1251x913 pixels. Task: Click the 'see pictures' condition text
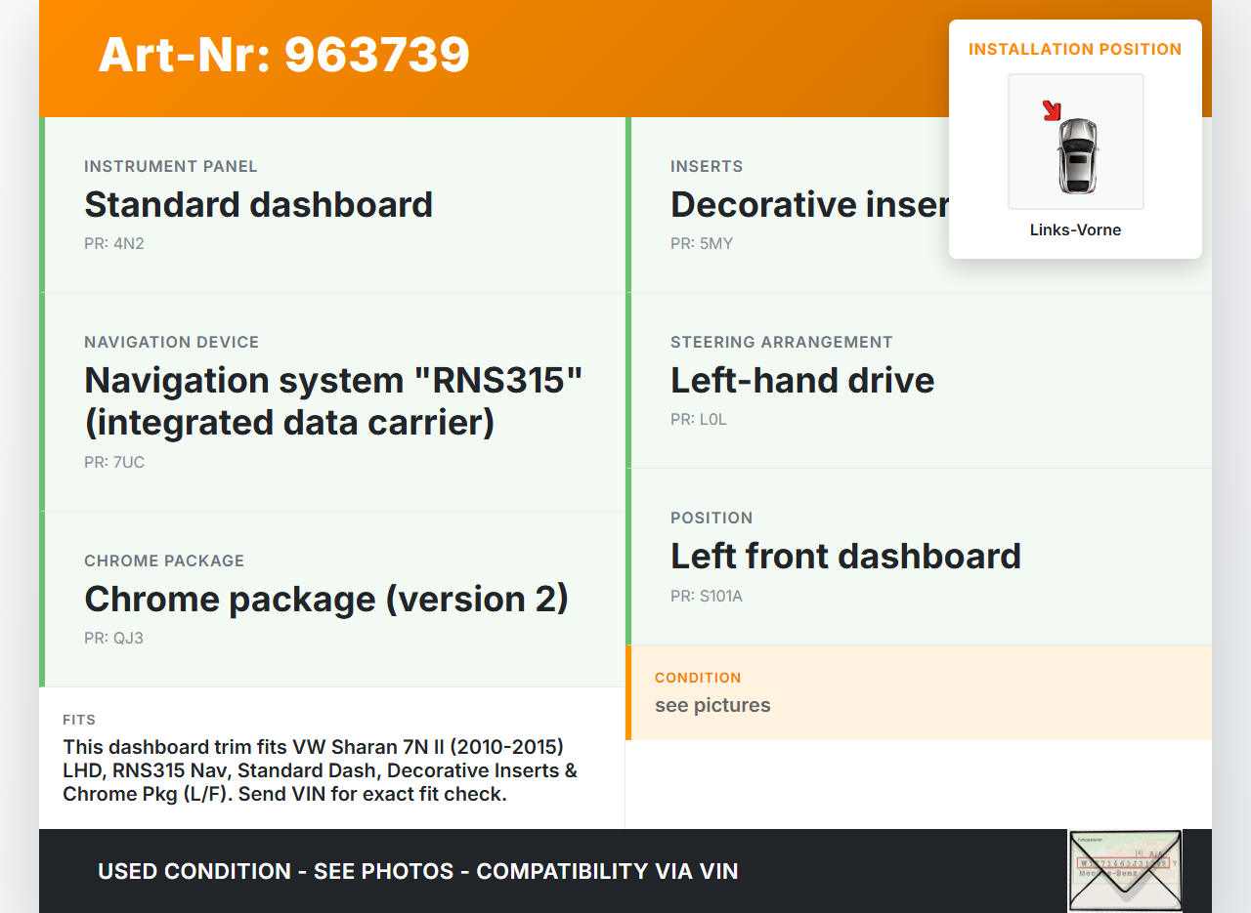pyautogui.click(x=712, y=705)
